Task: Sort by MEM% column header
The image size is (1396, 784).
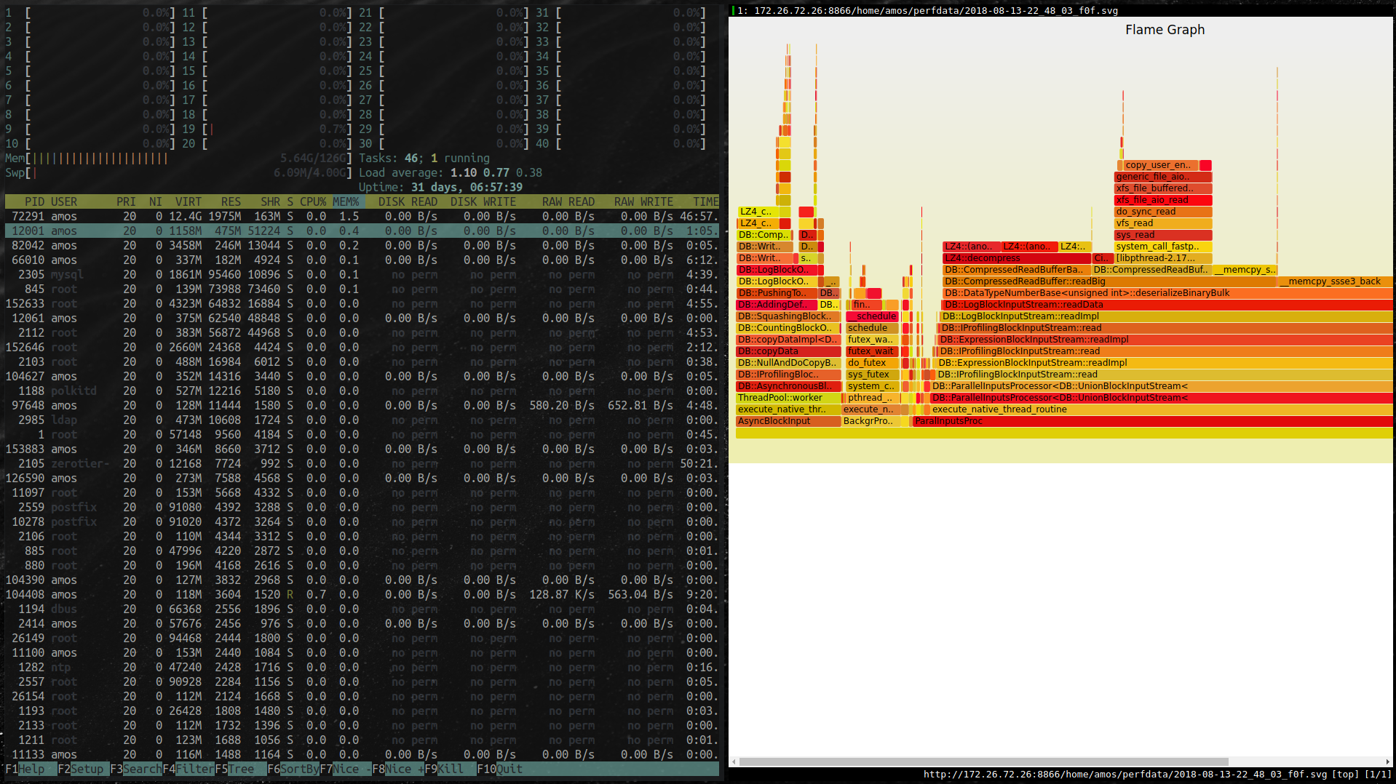Action: point(346,201)
